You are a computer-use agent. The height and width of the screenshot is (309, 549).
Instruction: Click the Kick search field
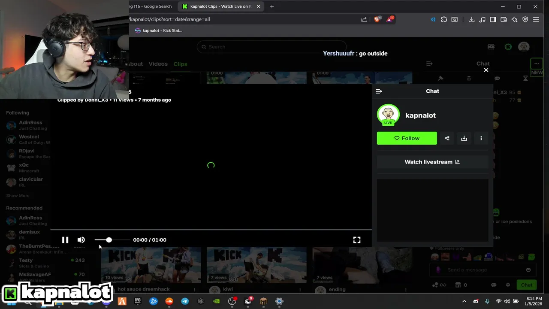(271, 47)
